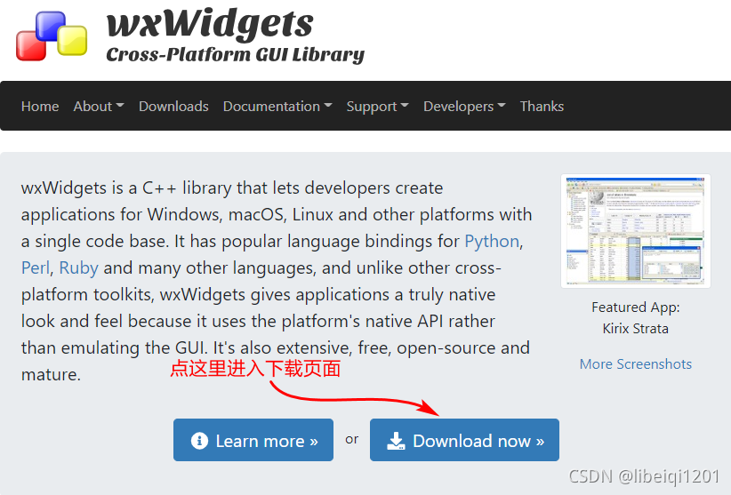Click the Download now » button
731x495 pixels.
464,440
